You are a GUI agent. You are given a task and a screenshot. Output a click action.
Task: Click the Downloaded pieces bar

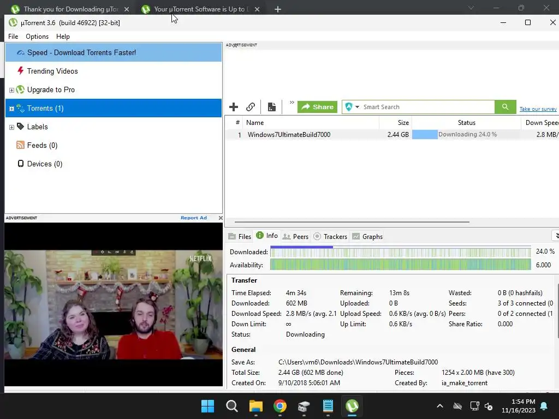coord(400,252)
